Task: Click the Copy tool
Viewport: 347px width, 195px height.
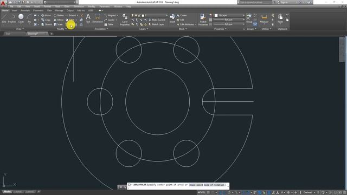Action: [46, 20]
